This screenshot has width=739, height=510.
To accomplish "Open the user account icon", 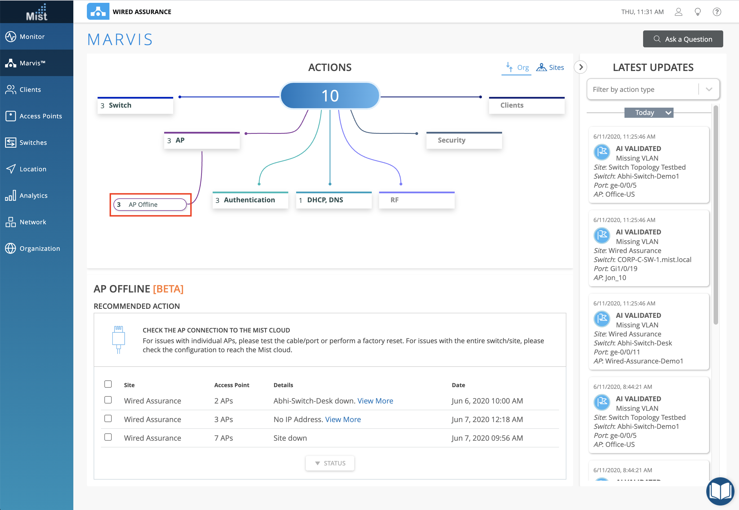I will (678, 12).
